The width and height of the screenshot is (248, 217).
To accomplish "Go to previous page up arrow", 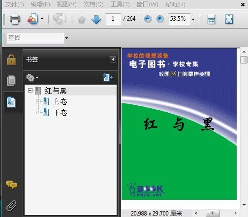I will click(81, 19).
